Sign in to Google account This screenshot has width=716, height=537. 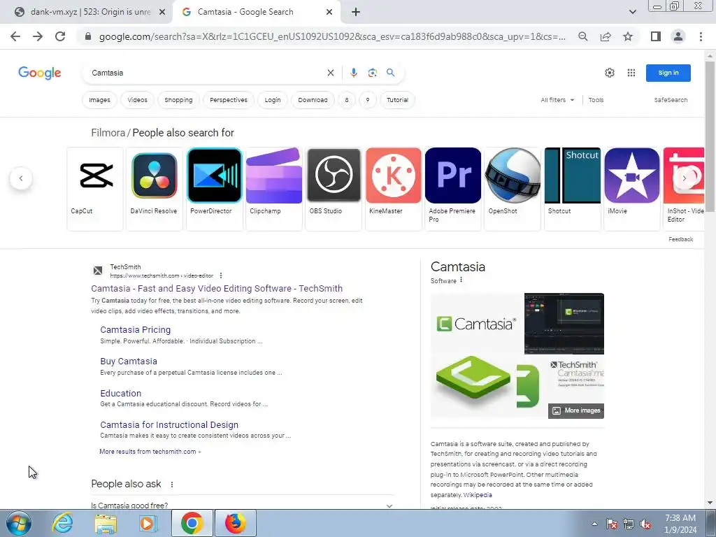pos(668,73)
